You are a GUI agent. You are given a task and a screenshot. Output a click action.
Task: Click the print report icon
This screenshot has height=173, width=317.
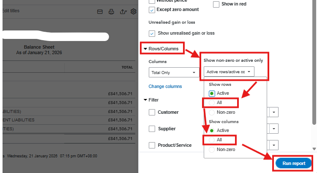(x=111, y=11)
